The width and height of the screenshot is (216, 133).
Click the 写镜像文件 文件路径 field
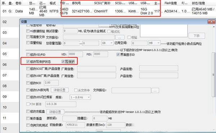(89, 37)
